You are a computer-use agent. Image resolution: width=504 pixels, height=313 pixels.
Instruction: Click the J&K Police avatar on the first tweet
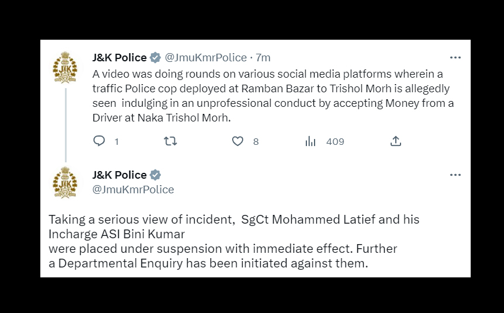pos(65,68)
